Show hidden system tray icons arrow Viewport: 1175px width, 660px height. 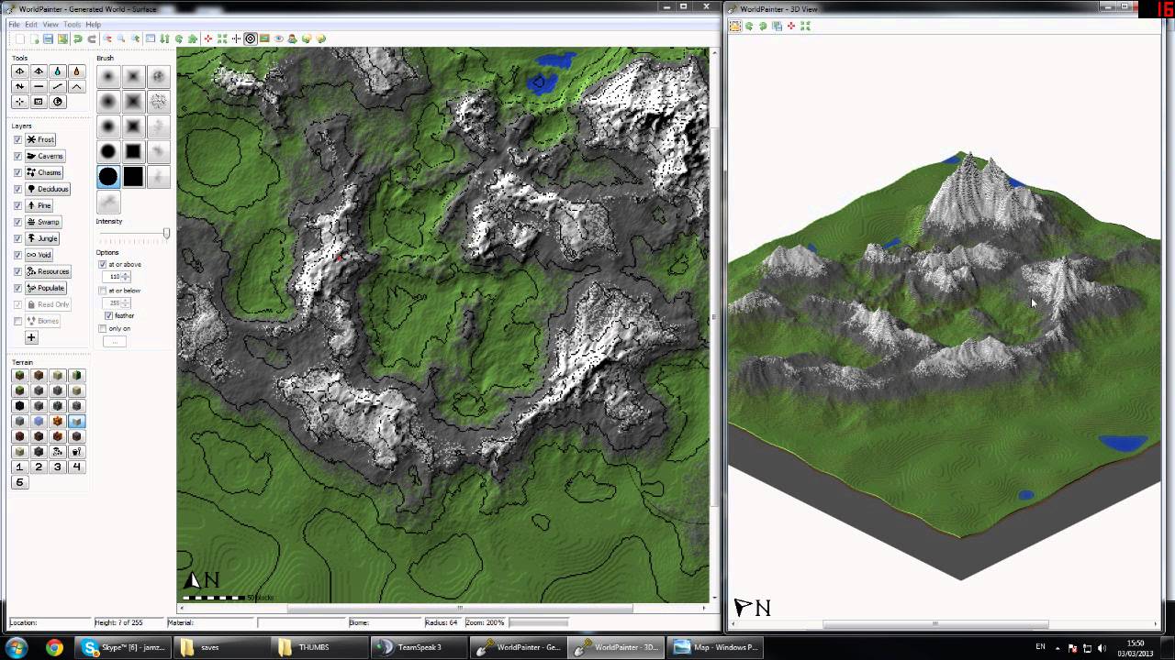pos(1057,648)
